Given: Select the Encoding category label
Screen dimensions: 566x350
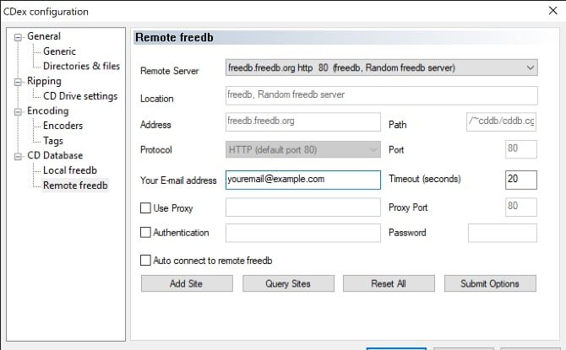Looking at the screenshot, I should [x=47, y=111].
